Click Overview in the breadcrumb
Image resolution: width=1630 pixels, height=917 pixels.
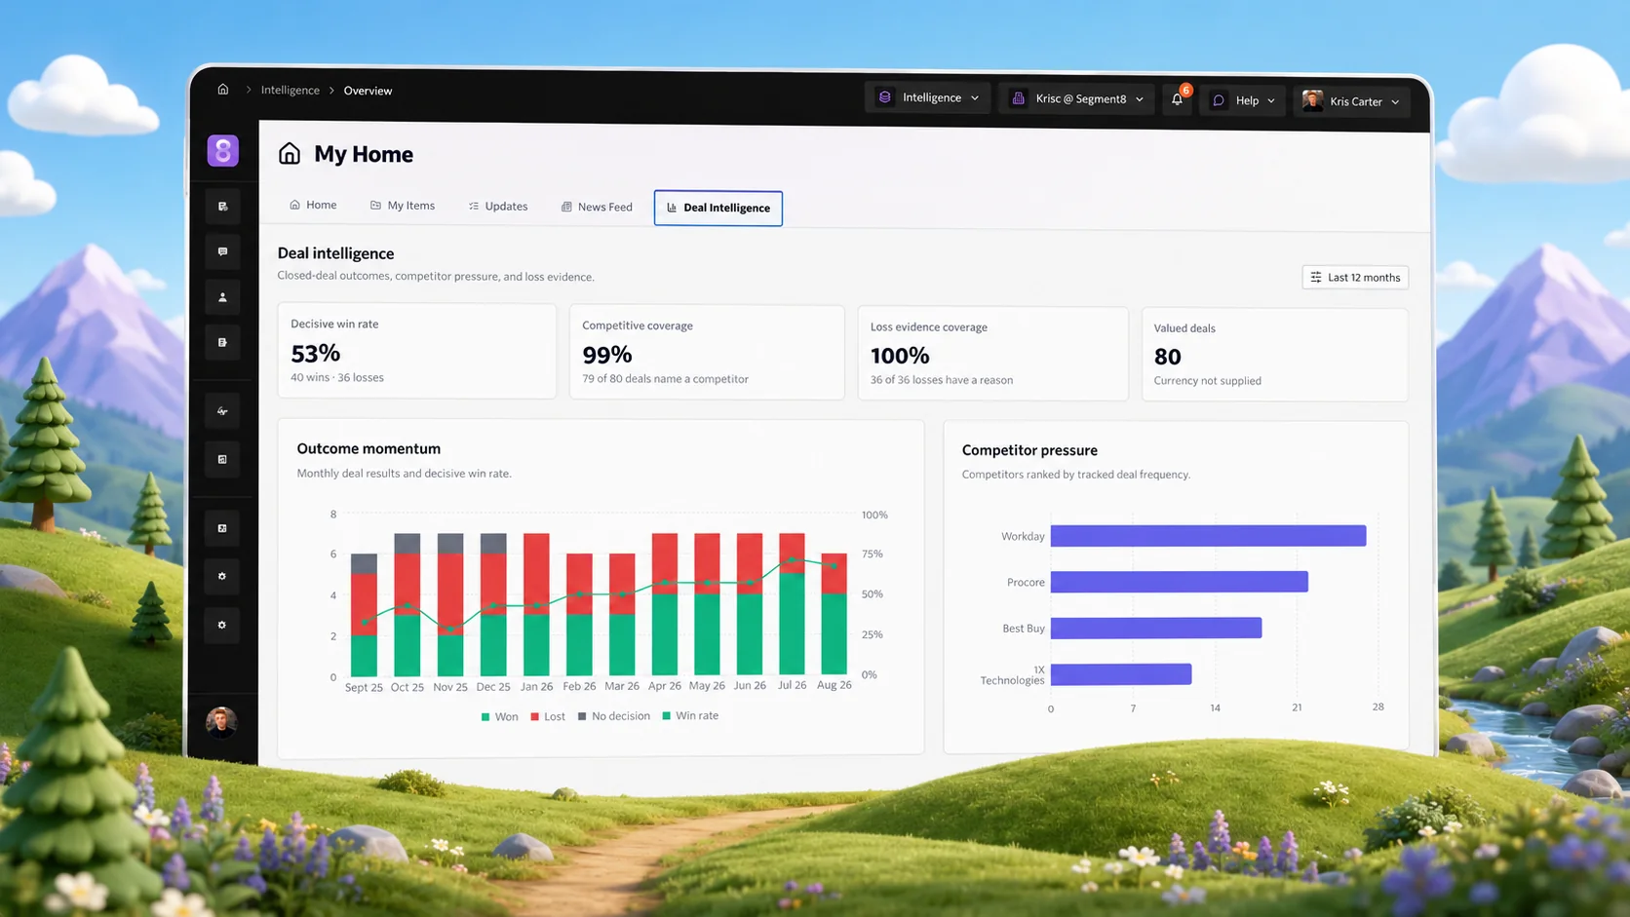[368, 91]
